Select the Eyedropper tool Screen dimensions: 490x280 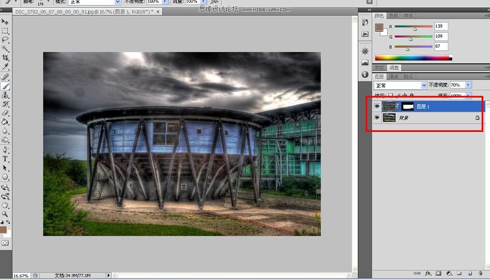(5, 67)
